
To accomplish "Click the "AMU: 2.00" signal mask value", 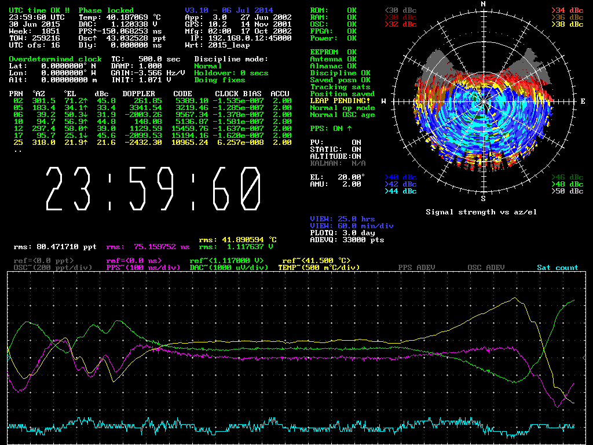I will click(x=335, y=184).
